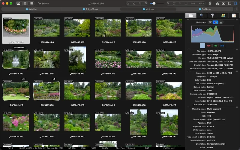Start slideshow playback

(x=223, y=3)
